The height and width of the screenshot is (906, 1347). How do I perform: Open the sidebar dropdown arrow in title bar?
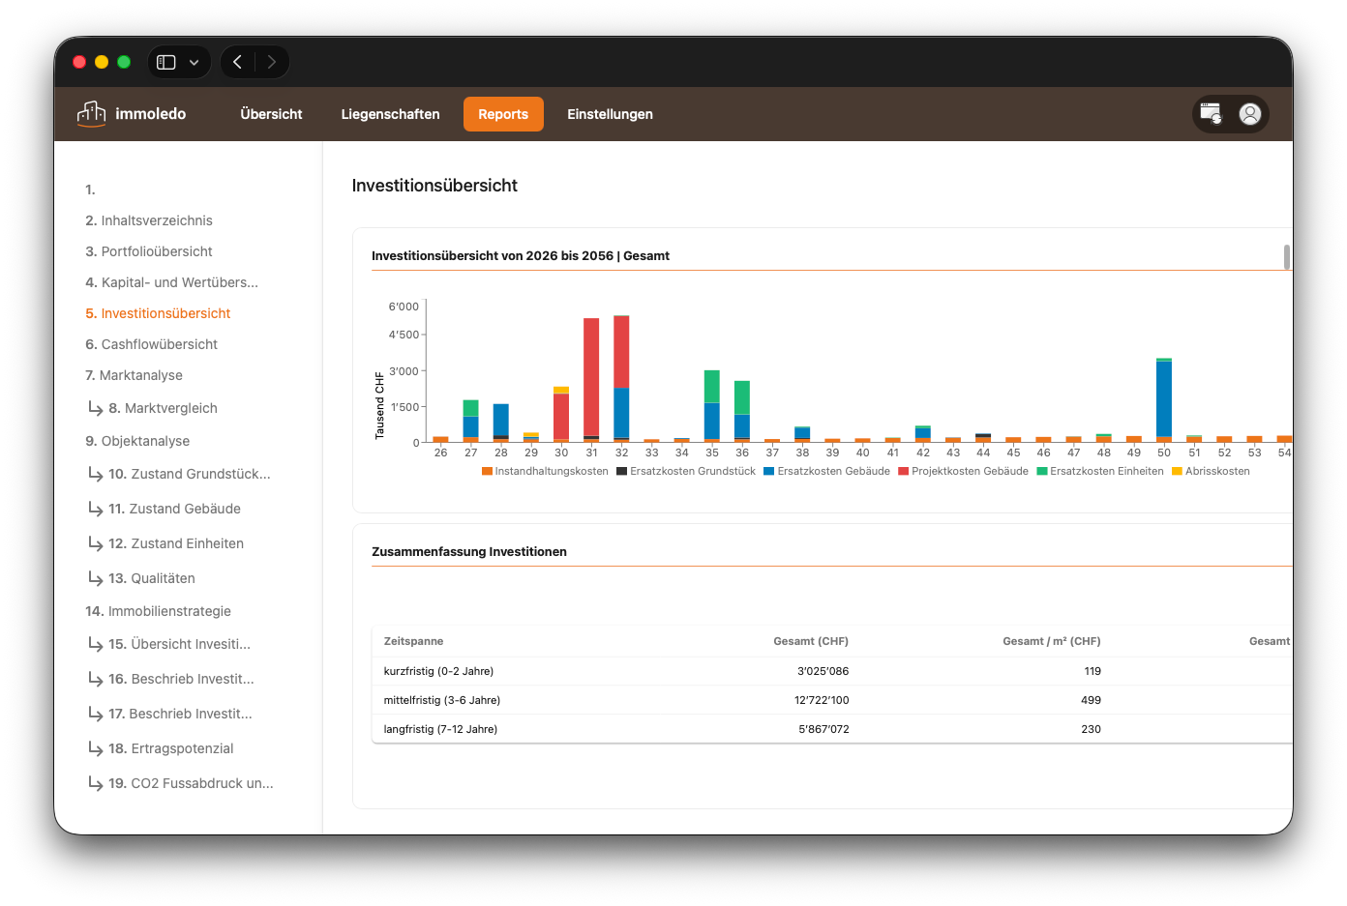point(195,62)
